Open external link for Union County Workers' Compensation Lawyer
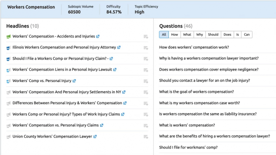The height and width of the screenshot is (155, 276). (95, 136)
